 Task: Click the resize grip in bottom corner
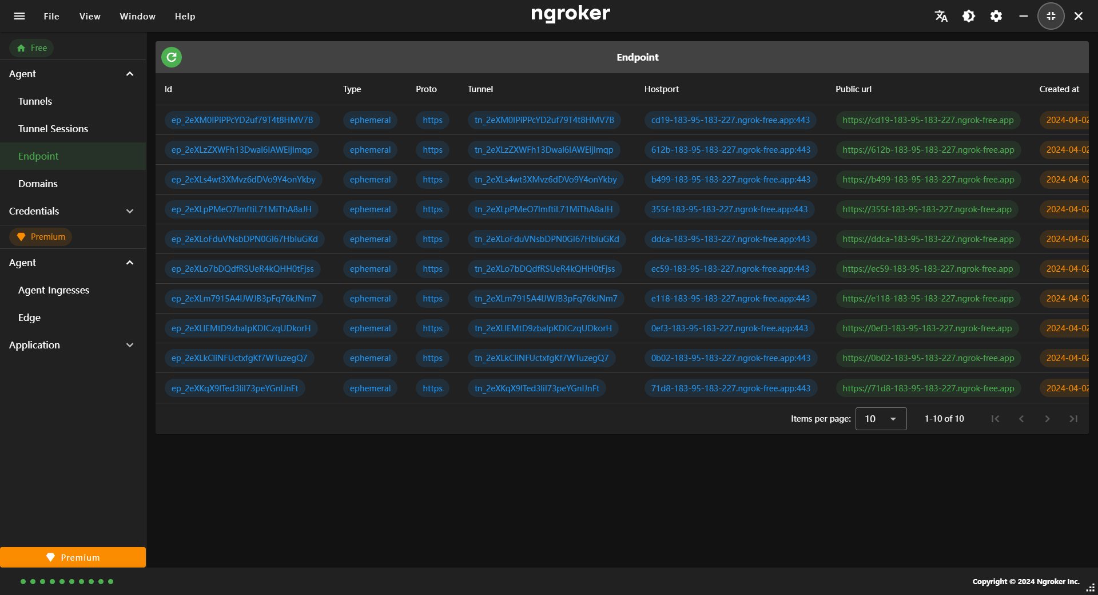[x=1091, y=588]
